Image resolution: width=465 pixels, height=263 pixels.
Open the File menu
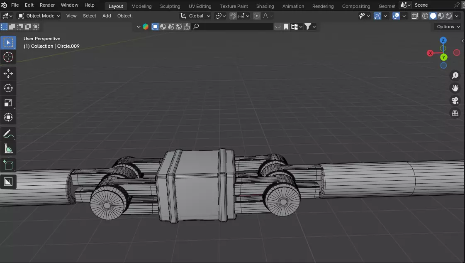15,5
